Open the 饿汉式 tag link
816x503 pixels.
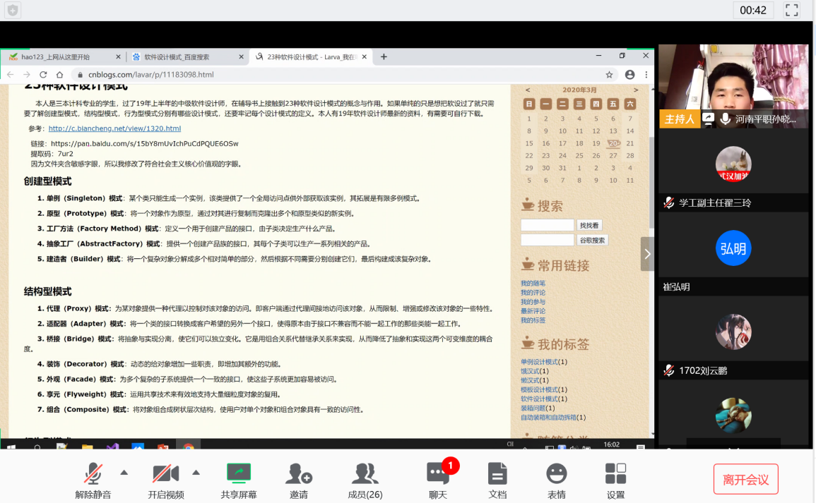[x=530, y=372]
